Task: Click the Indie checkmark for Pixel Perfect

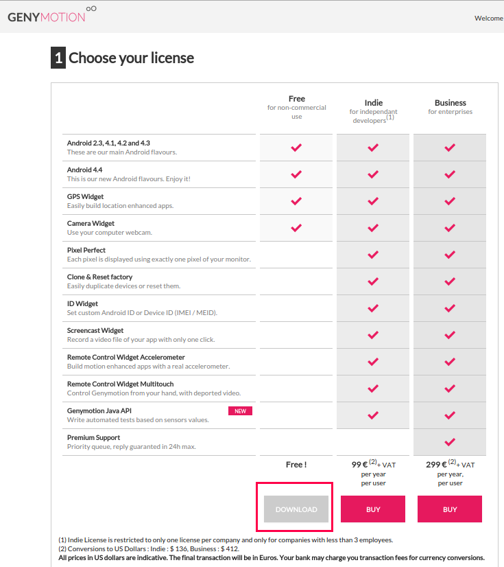Action: click(x=373, y=255)
